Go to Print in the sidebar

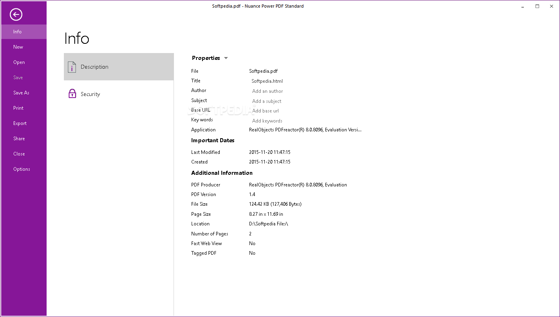[x=23, y=108]
